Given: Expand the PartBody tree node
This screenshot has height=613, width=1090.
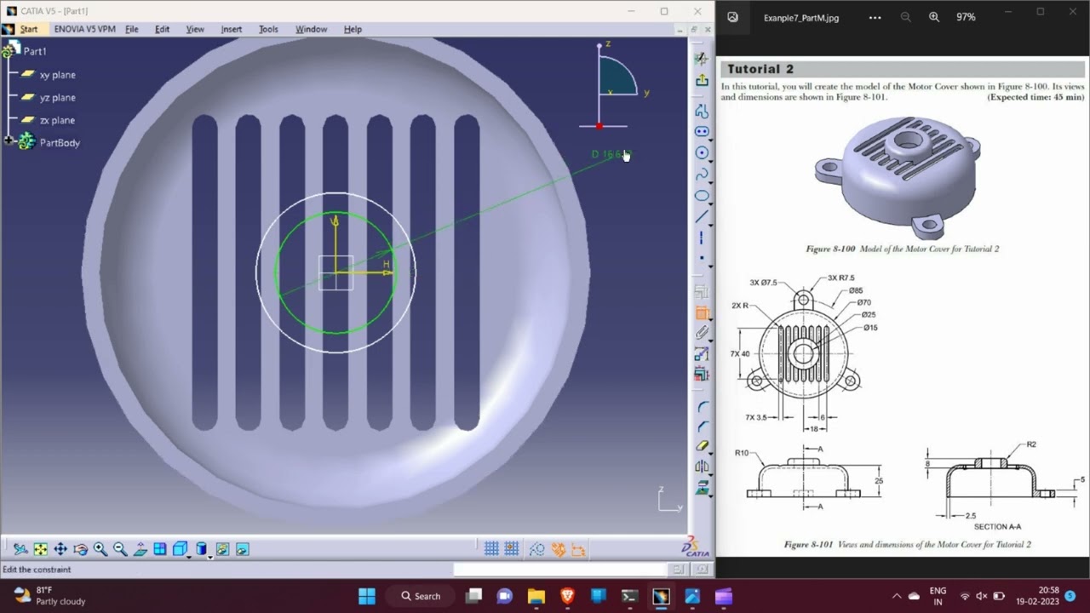Looking at the screenshot, I should (x=9, y=140).
